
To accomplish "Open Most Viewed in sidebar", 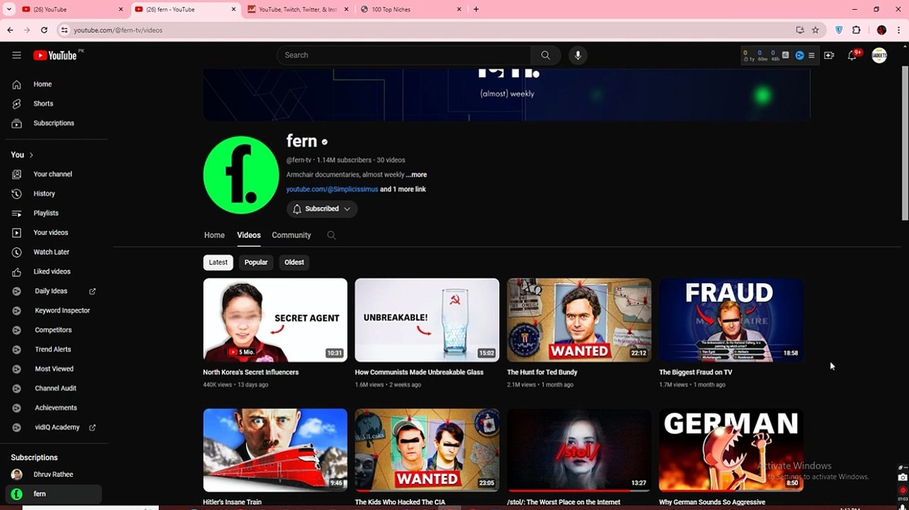I will click(53, 369).
